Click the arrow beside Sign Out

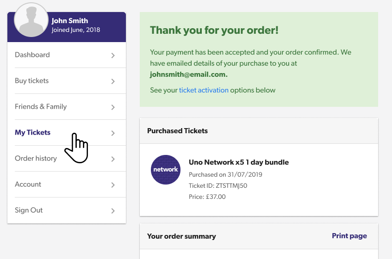pos(113,211)
